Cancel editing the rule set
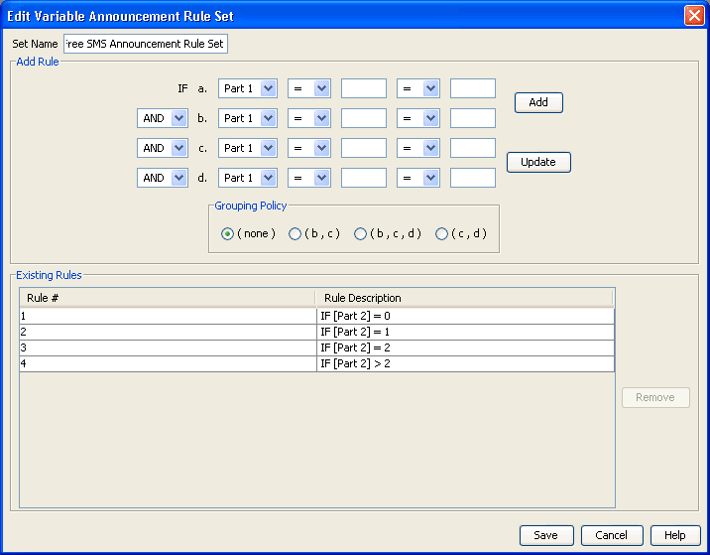Screen dimensions: 710x555 (612, 535)
